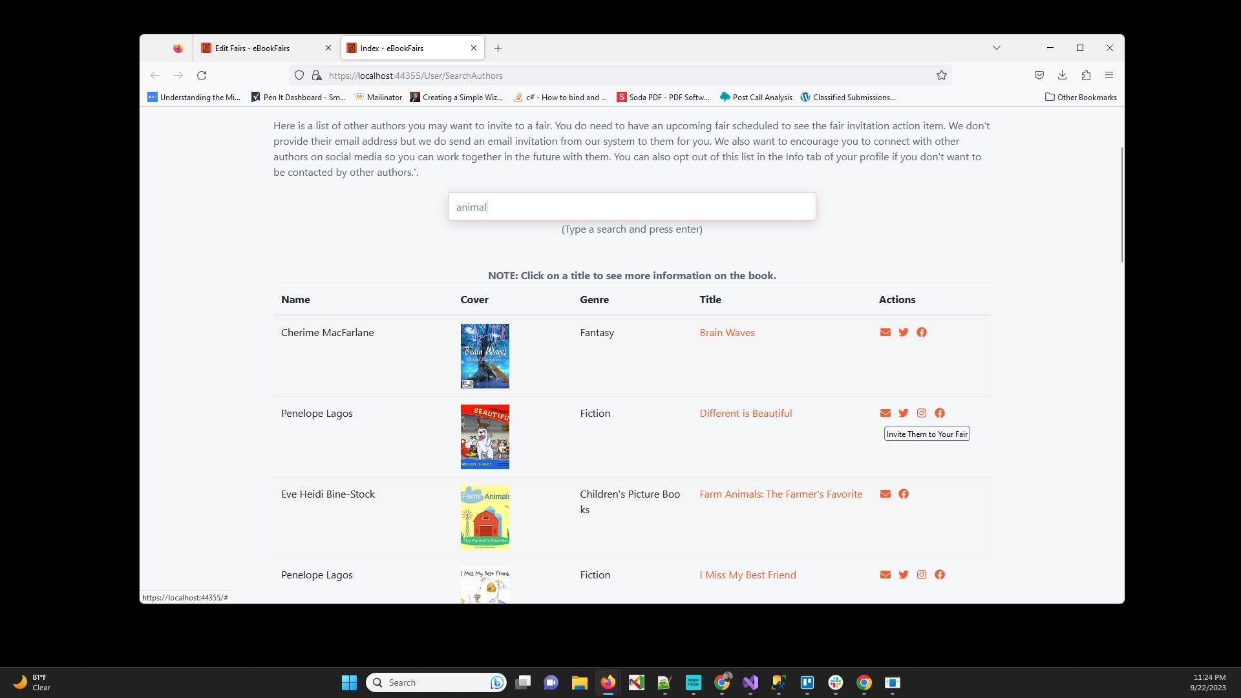Open the browser extensions icon

1085,75
